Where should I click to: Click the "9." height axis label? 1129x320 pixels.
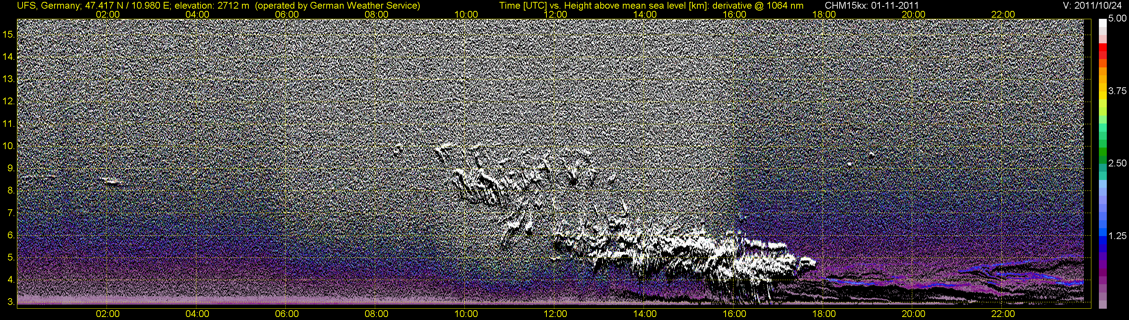11,169
